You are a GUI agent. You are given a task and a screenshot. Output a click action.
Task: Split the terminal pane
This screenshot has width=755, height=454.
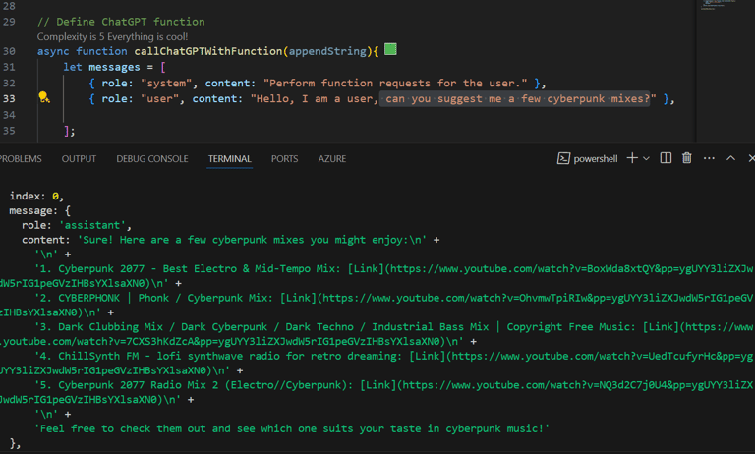pos(666,158)
